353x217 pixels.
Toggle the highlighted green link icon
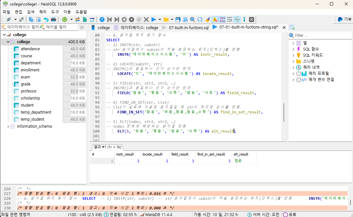tap(237, 20)
